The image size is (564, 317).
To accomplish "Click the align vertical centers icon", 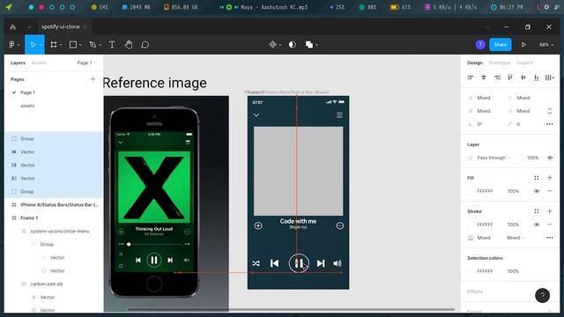I will tap(523, 77).
